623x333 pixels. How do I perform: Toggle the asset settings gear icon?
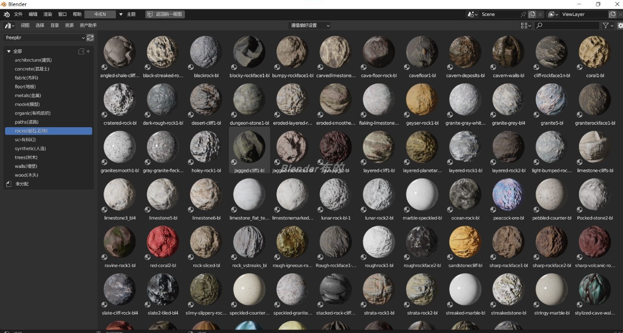pyautogui.click(x=620, y=26)
